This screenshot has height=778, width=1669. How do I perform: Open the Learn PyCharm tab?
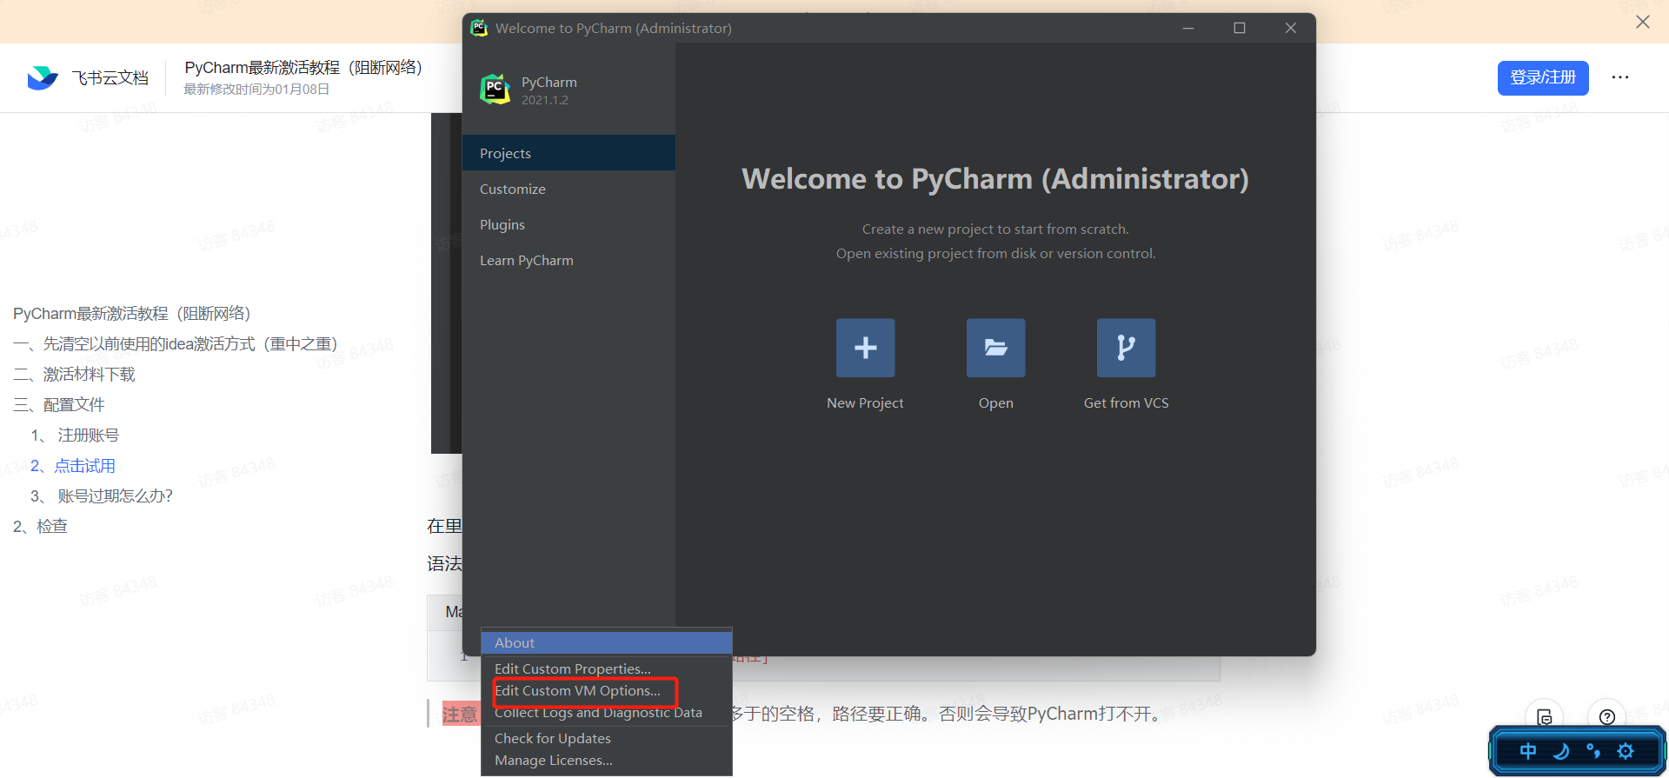pyautogui.click(x=569, y=260)
